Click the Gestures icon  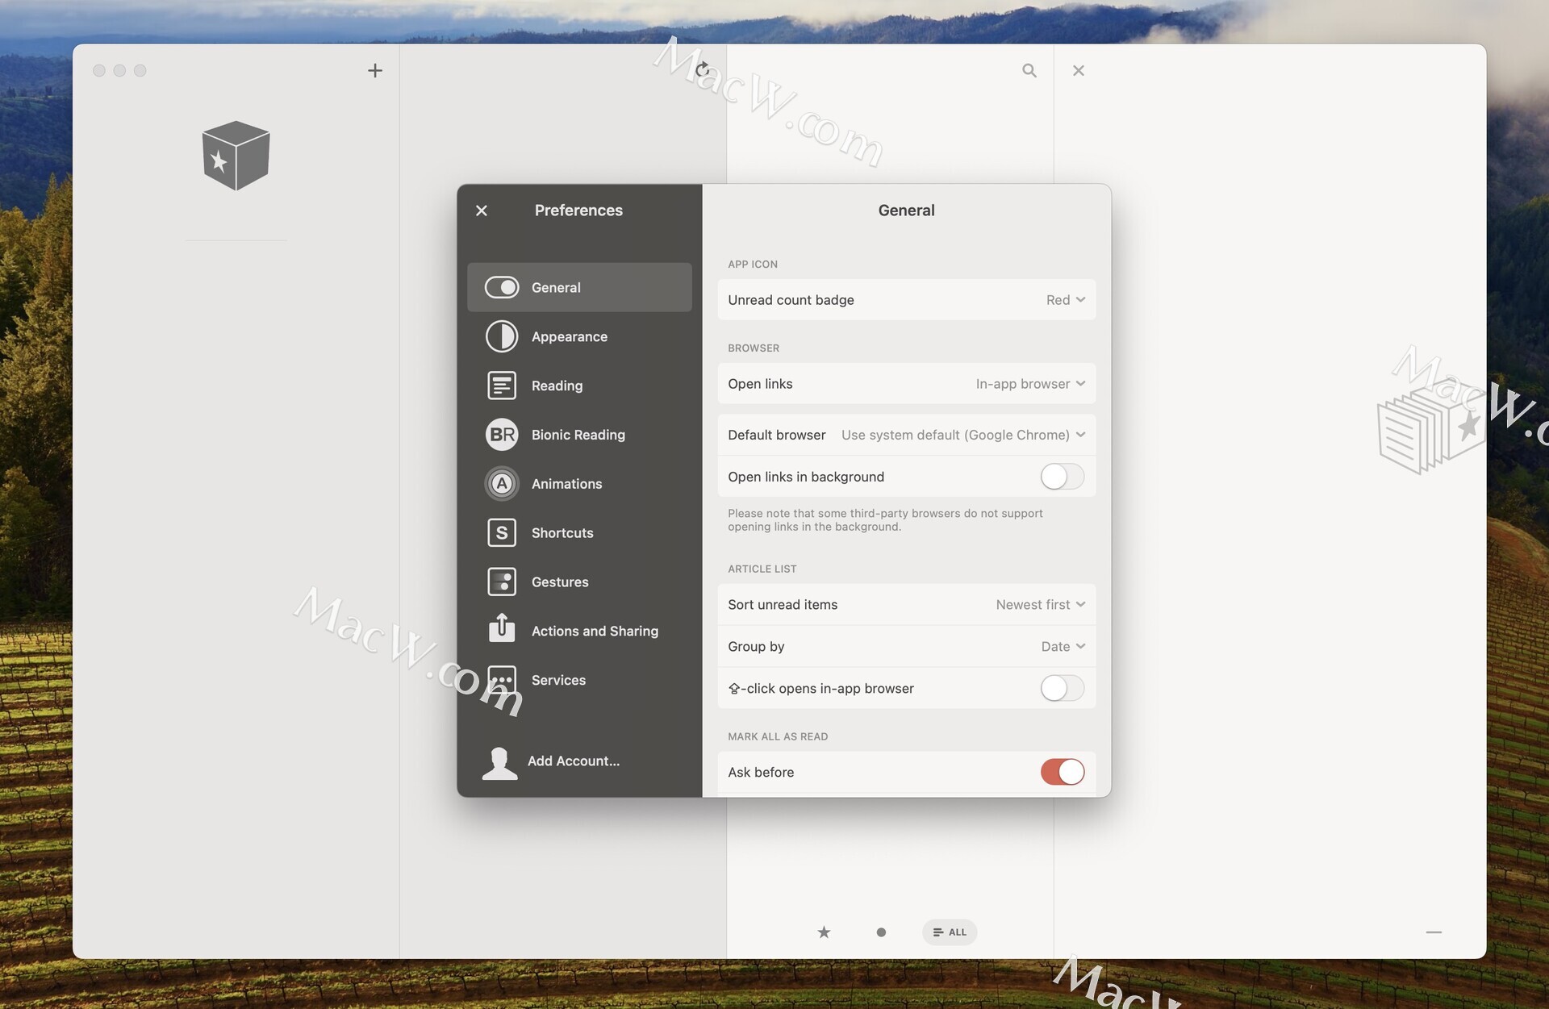click(501, 582)
